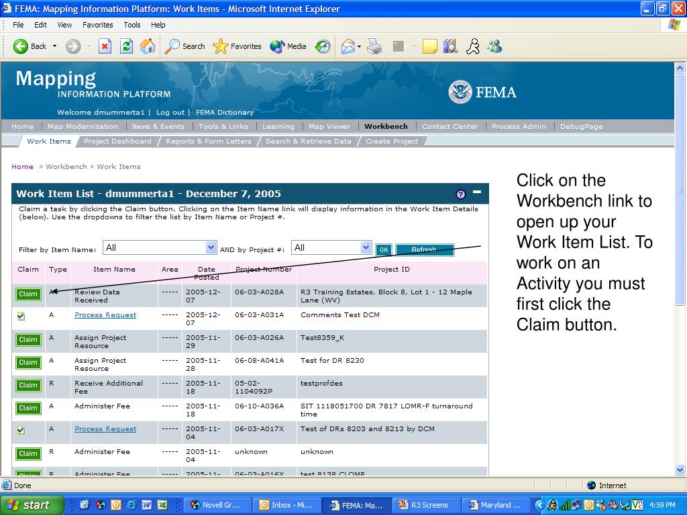Switch to Project Dashboard sub-tab
This screenshot has height=515, width=687.
[117, 141]
